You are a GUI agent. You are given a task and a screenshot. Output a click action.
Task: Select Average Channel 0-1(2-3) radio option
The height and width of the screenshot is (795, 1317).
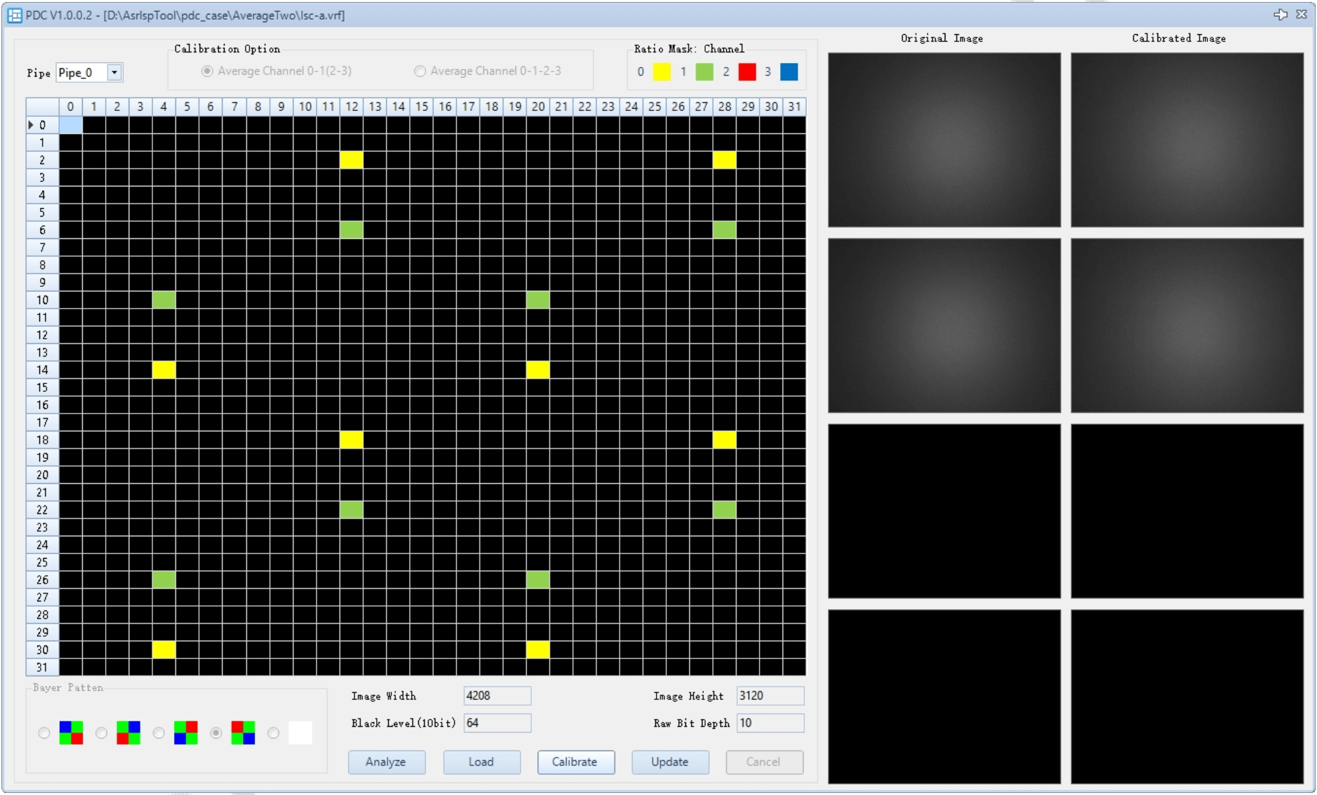point(207,71)
